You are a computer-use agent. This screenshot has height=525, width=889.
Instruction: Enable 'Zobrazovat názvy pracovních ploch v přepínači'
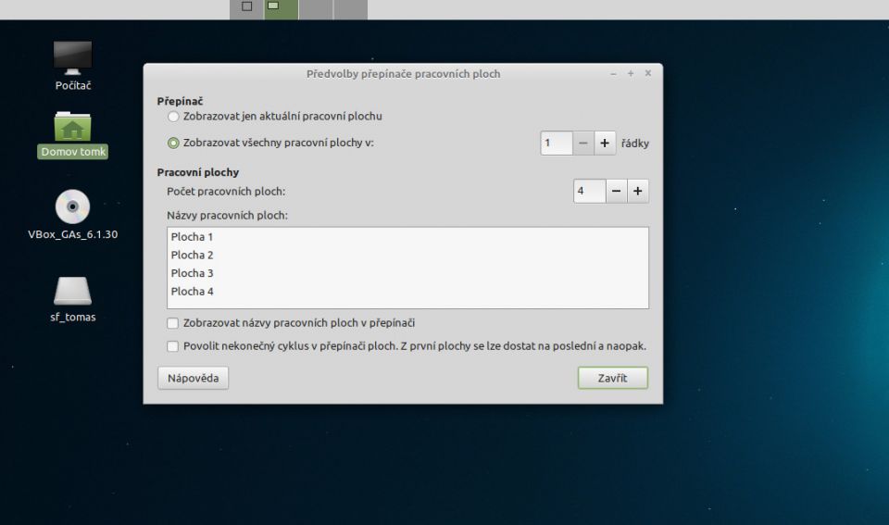pyautogui.click(x=173, y=323)
